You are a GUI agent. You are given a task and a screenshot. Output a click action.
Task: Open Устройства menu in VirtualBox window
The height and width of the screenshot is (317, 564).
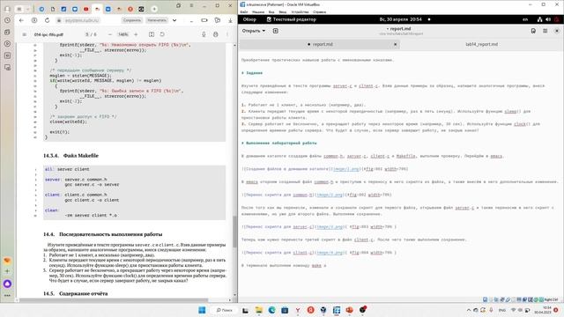[x=300, y=11]
